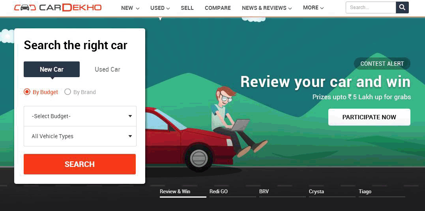Switch to the Used Car tab
Screen dimensions: 425x211
coord(107,69)
